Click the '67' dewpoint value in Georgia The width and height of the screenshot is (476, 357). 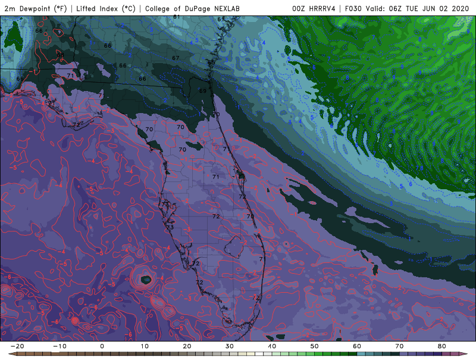[176, 58]
